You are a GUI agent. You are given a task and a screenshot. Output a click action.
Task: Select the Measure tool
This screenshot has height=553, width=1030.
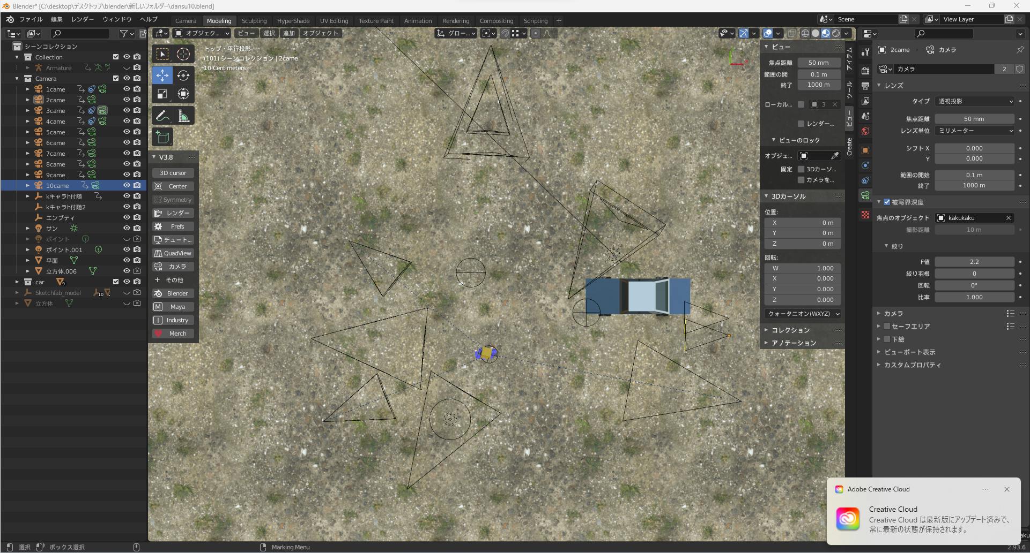pos(183,116)
